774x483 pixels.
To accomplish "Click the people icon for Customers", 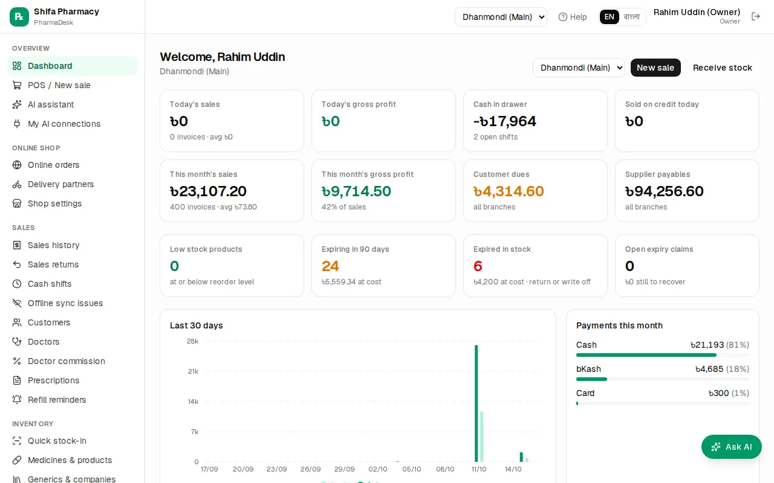I will [x=17, y=322].
